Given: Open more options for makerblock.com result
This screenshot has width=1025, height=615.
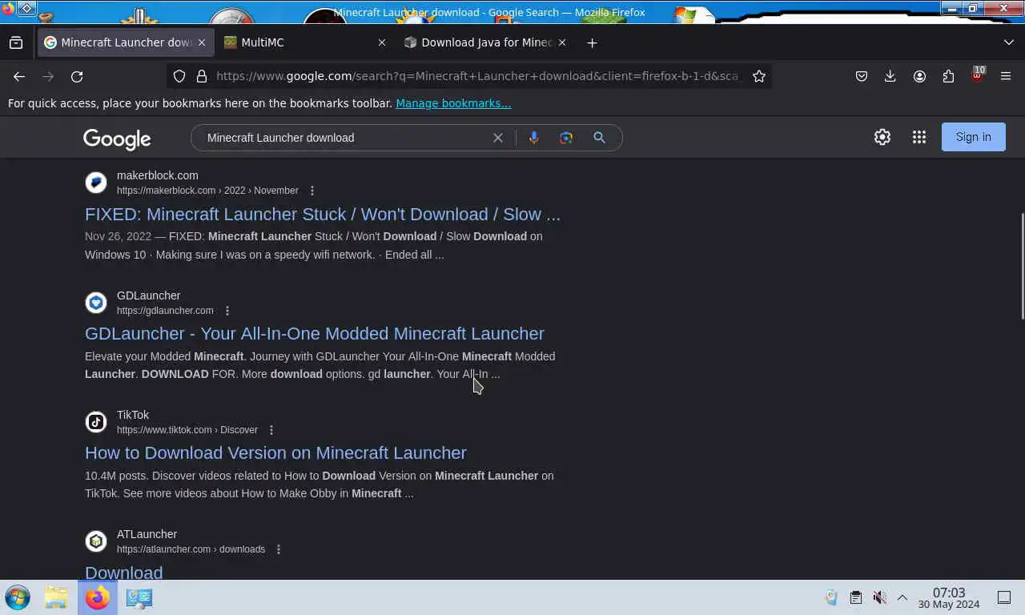Looking at the screenshot, I should [x=312, y=191].
